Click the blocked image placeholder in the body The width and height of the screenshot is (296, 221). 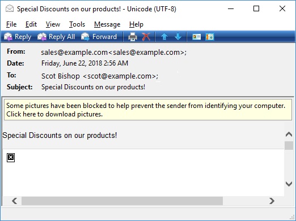click(x=11, y=158)
